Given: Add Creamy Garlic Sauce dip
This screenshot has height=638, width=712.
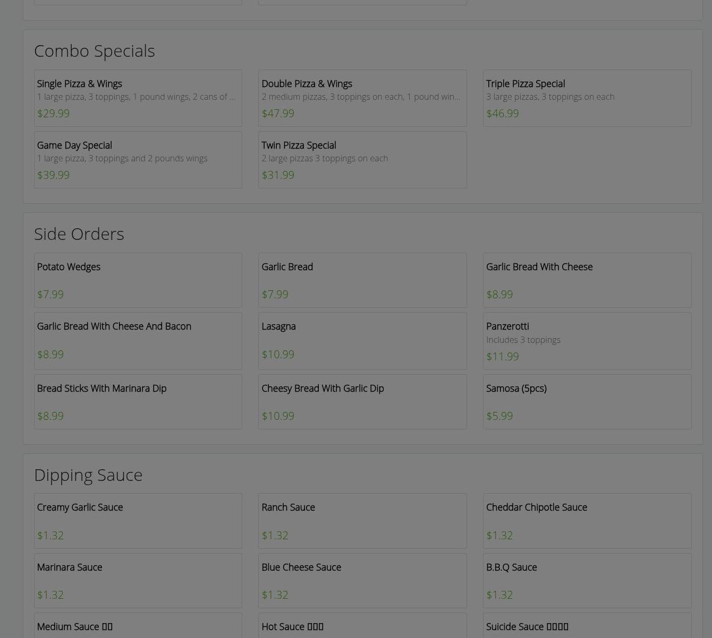Looking at the screenshot, I should (138, 521).
